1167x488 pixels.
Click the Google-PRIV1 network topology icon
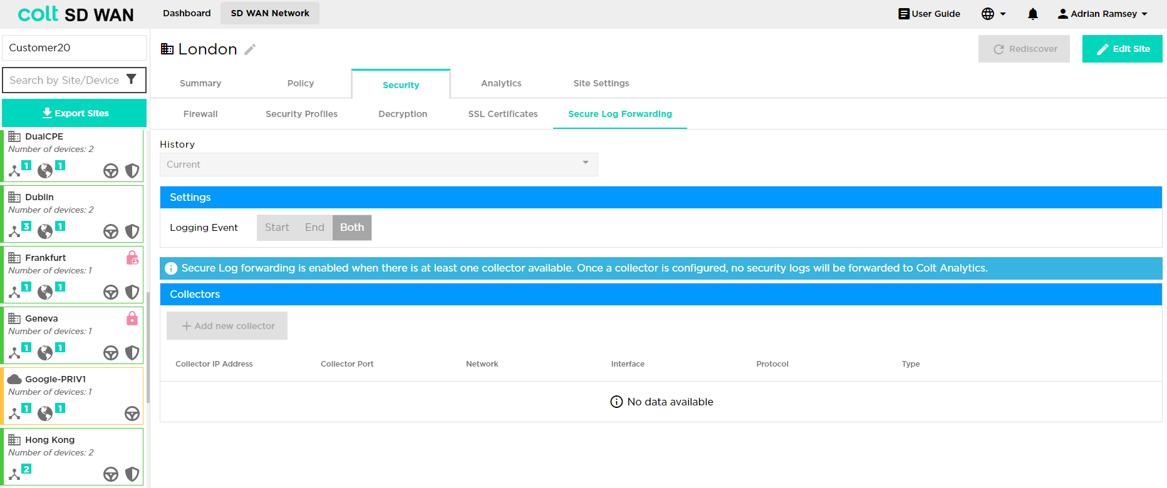point(14,413)
